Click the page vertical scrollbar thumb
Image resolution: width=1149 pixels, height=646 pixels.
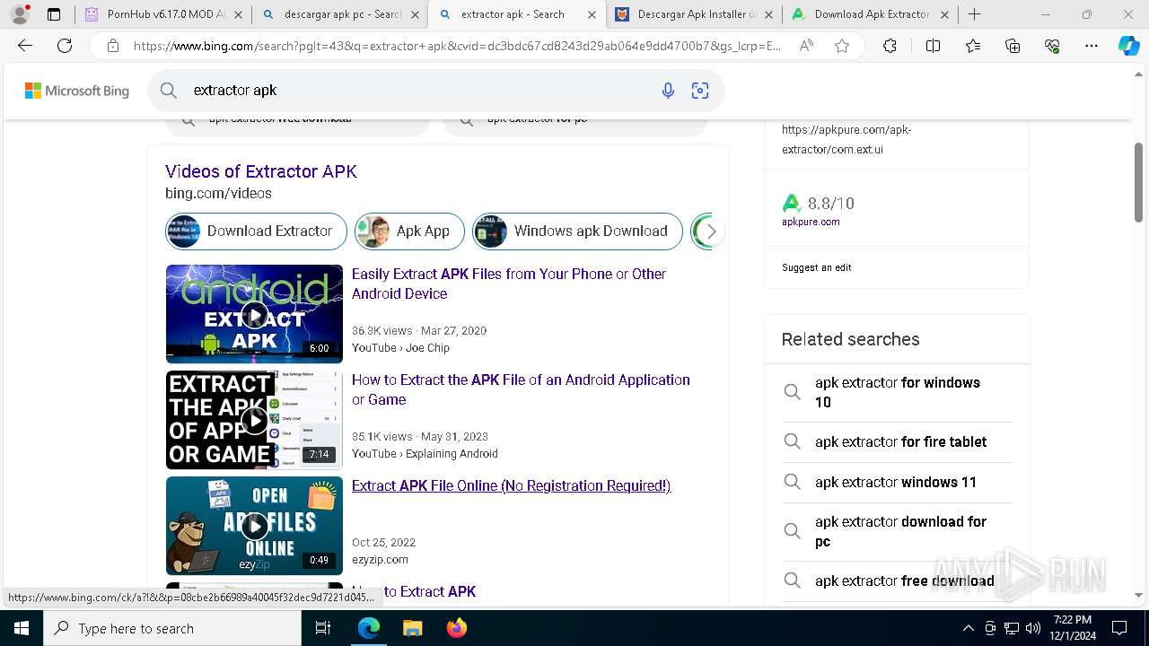(x=1138, y=182)
